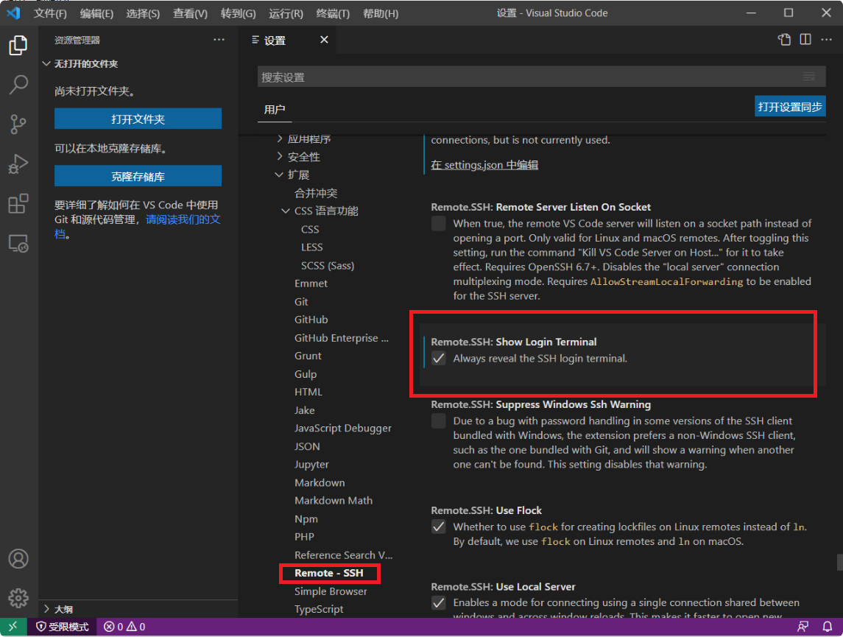The image size is (843, 637).
Task: Collapse the 扩展 settings category
Action: pyautogui.click(x=279, y=175)
